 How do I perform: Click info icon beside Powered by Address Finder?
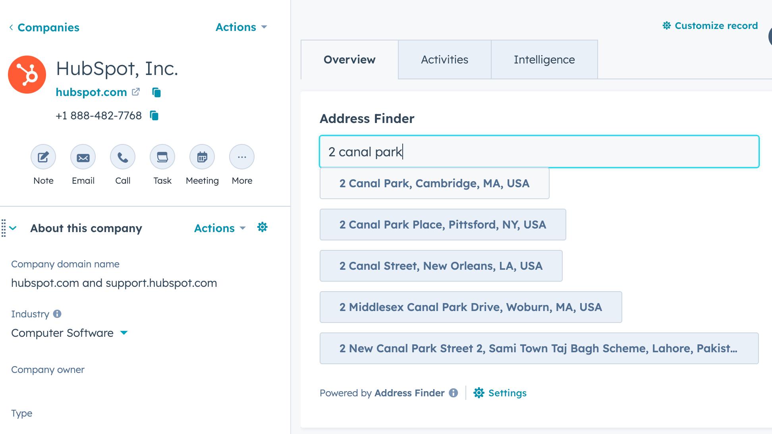click(x=454, y=393)
